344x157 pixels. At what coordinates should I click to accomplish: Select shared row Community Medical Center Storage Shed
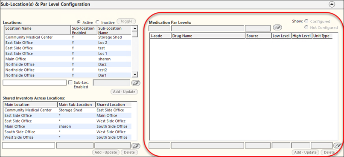pos(67,110)
